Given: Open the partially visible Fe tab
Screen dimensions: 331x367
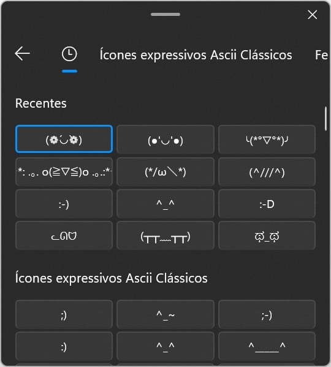Looking at the screenshot, I should pyautogui.click(x=321, y=55).
